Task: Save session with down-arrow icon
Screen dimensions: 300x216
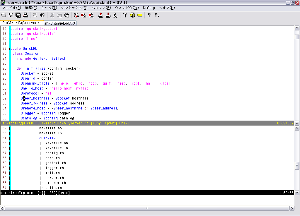Action: [108, 15]
